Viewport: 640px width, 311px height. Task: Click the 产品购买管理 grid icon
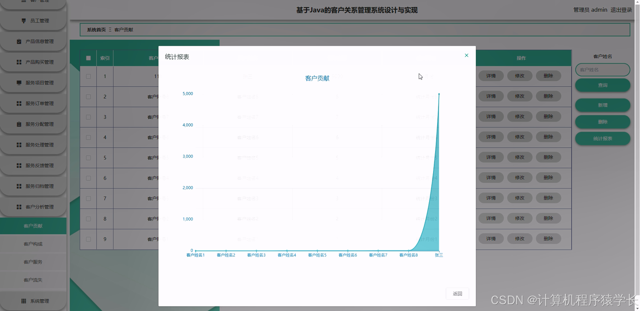pyautogui.click(x=19, y=62)
